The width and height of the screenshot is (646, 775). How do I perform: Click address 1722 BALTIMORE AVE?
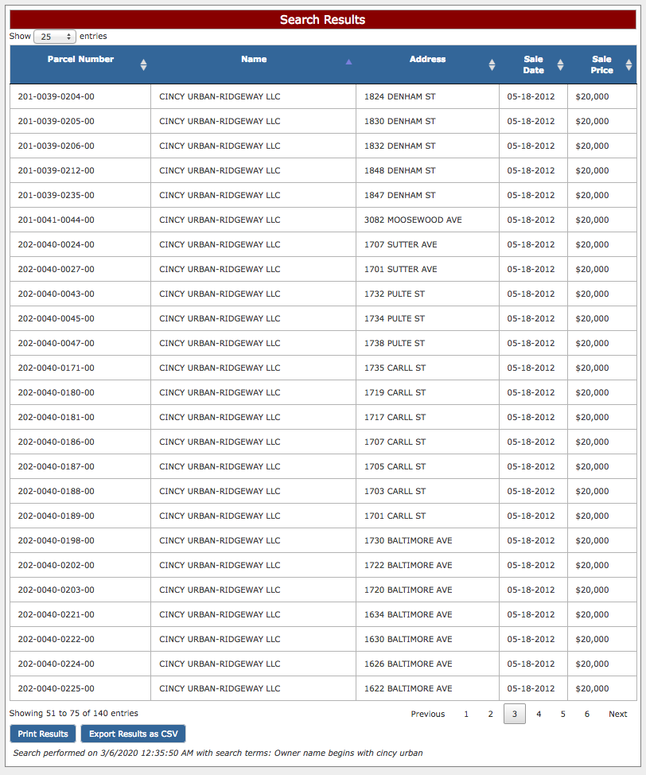[x=408, y=566]
